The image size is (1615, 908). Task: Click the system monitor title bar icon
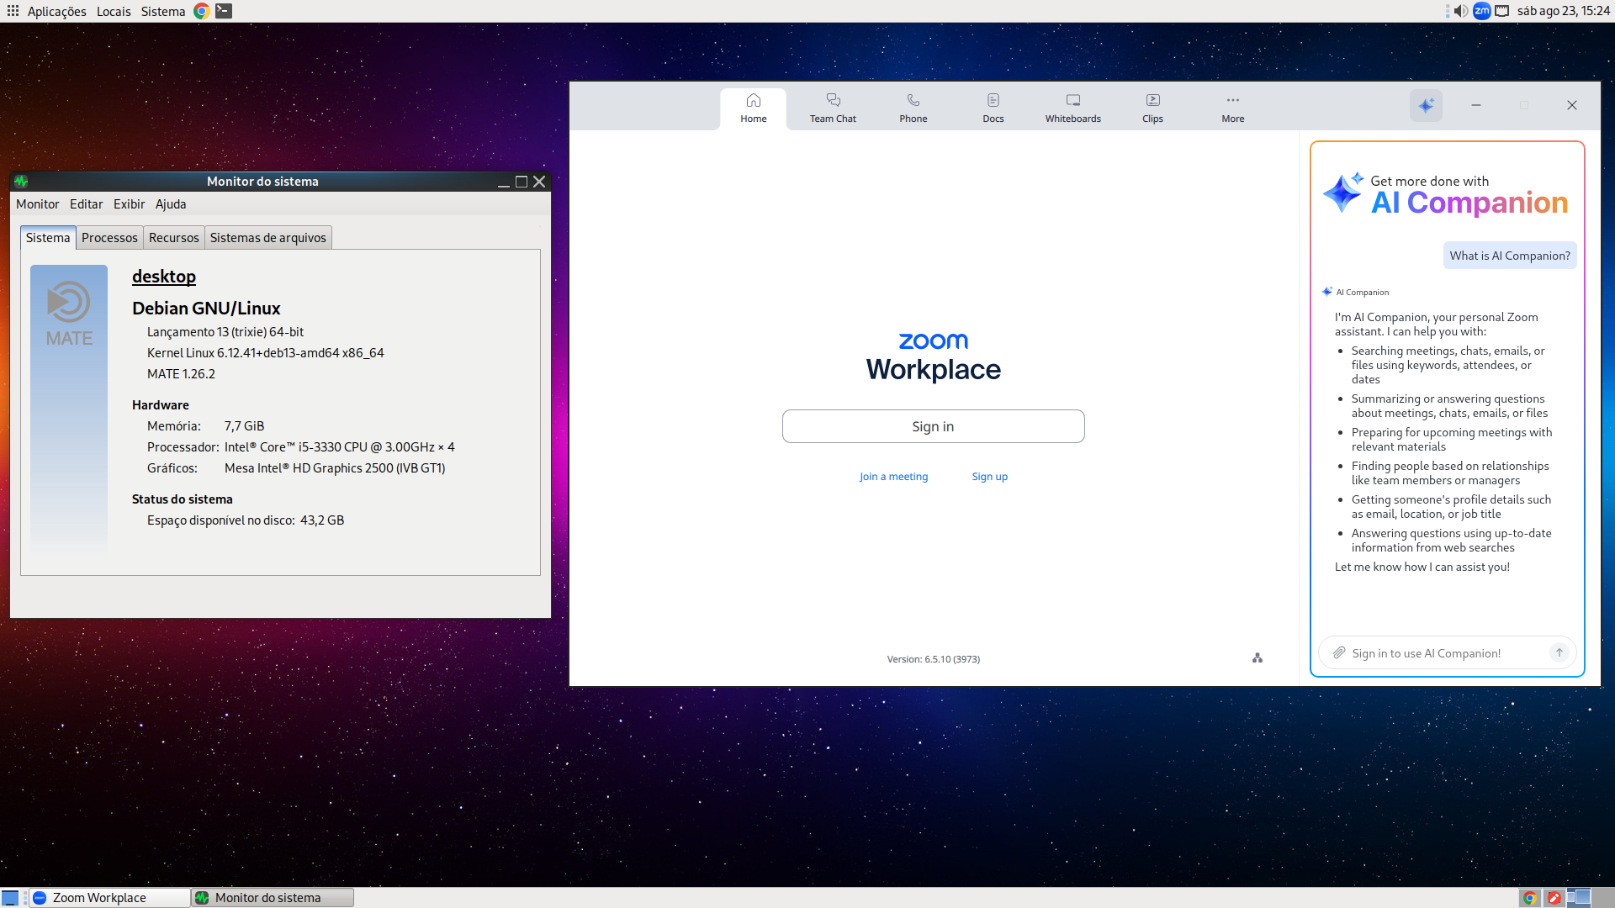click(x=21, y=182)
